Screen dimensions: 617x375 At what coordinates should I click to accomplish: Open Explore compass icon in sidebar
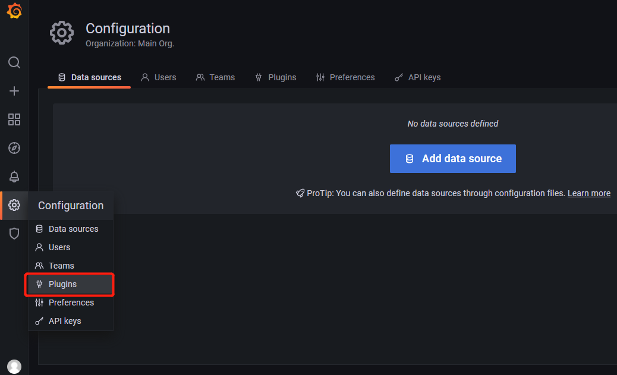click(14, 148)
